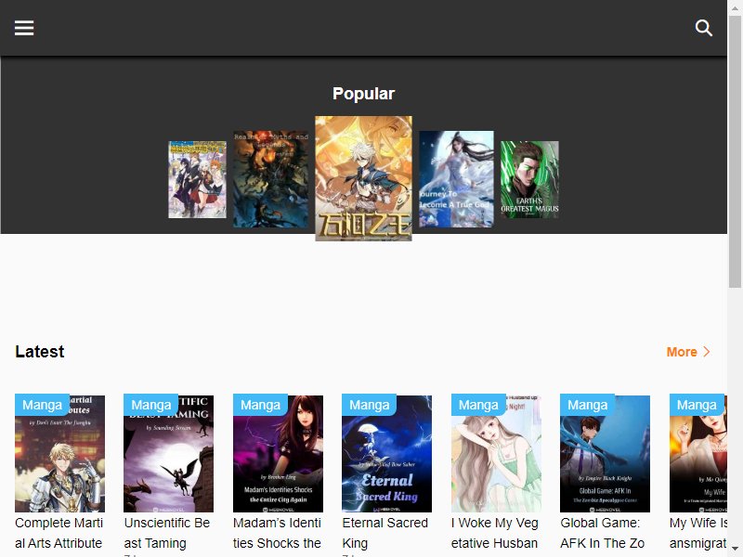Open the search magnifier icon
Screen dimensions: 743x557
[704, 28]
